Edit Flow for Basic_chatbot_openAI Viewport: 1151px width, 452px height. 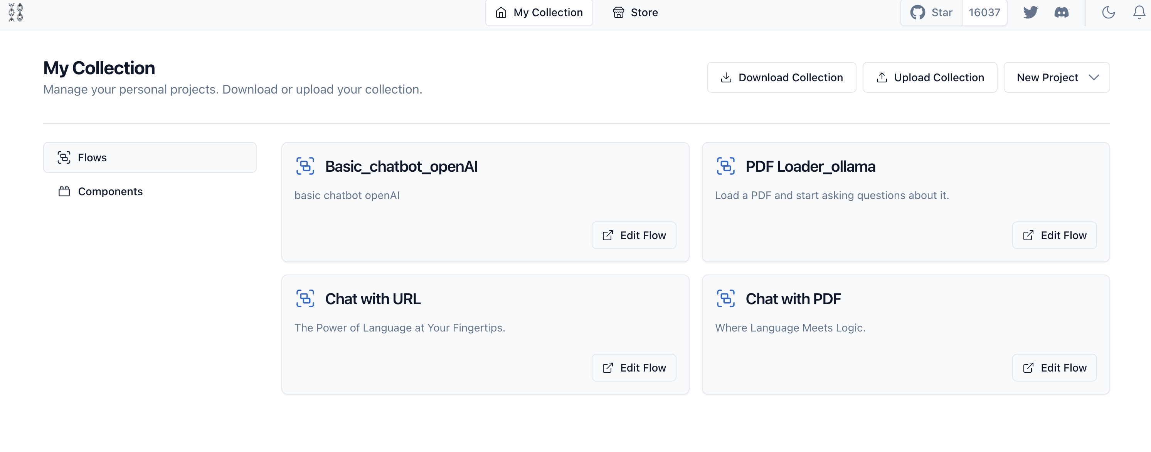[634, 235]
